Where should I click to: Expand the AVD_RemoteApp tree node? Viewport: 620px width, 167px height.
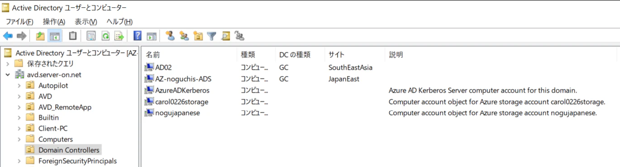19,107
